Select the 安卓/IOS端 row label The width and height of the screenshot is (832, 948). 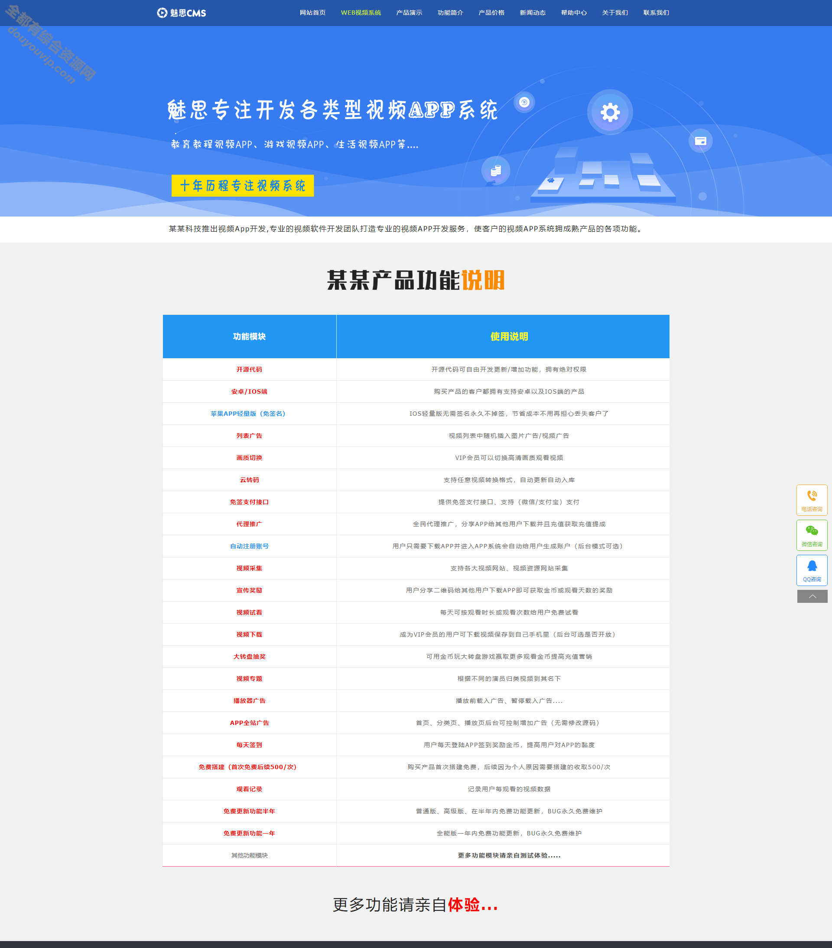click(249, 391)
